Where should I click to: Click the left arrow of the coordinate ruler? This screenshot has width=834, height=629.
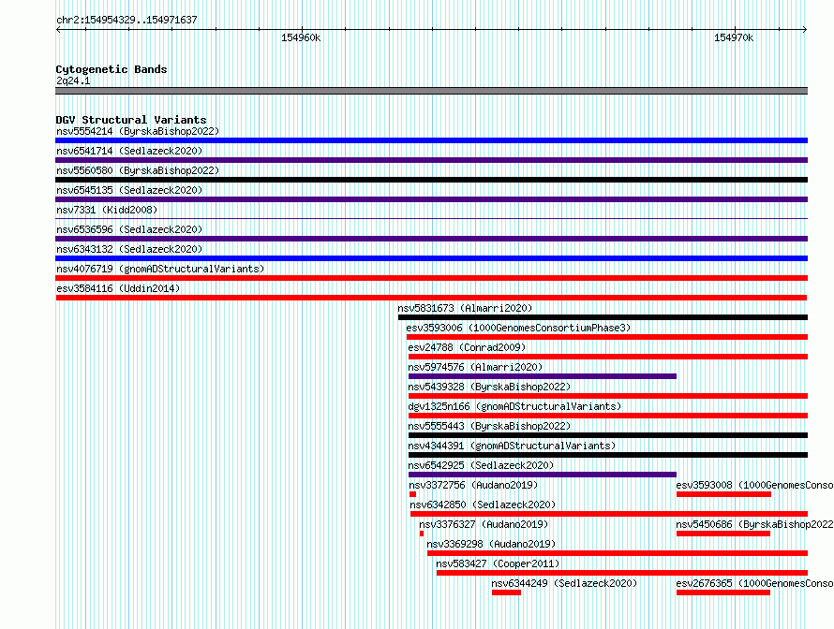[58, 29]
